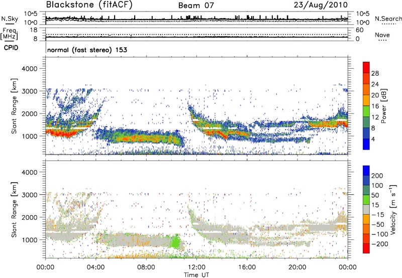Click the "Velocity [m s-1]" colorbar title
Viewport: 402px width, 278px height.
pos(393,209)
